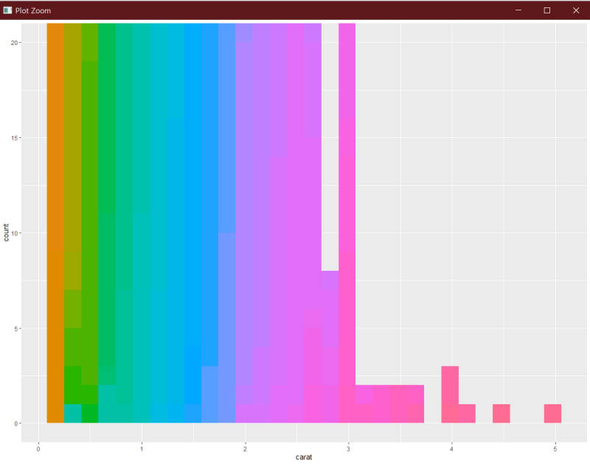Select the small pink bar near 5 carat
The image size is (590, 464).
pos(554,413)
